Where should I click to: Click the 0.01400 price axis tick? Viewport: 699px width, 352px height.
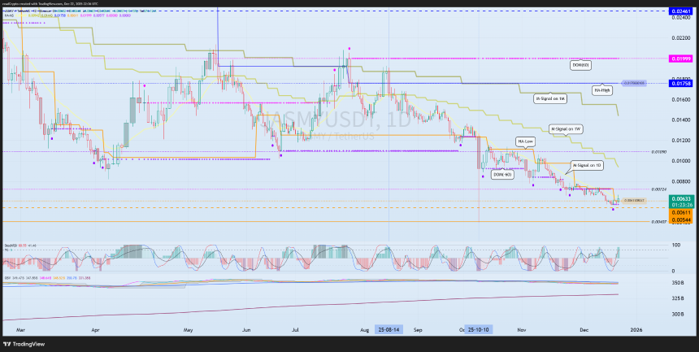(x=679, y=120)
